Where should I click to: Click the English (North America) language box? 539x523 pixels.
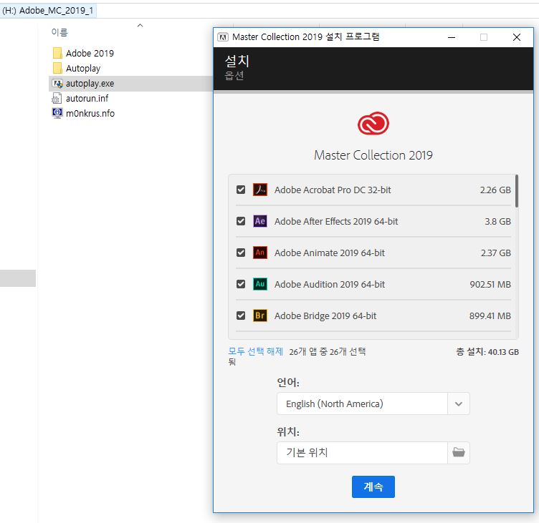pos(362,404)
